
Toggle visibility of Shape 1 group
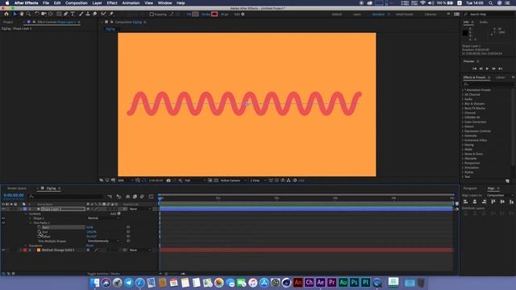tap(3, 218)
